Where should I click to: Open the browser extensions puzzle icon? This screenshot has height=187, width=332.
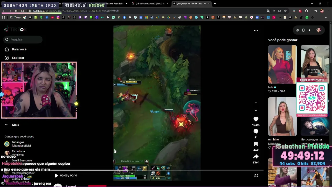tap(307, 11)
